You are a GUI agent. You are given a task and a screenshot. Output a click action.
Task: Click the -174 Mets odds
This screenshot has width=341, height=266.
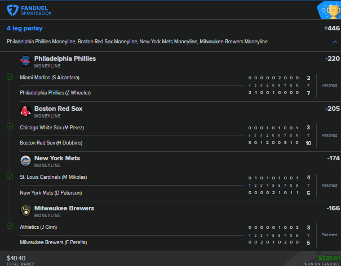pos(333,158)
